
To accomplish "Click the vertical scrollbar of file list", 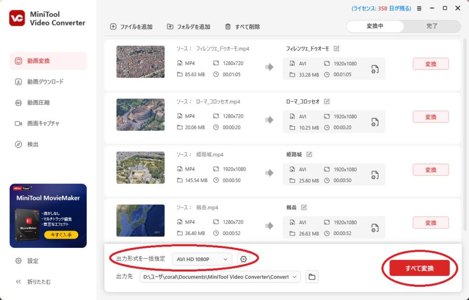I will (x=465, y=134).
